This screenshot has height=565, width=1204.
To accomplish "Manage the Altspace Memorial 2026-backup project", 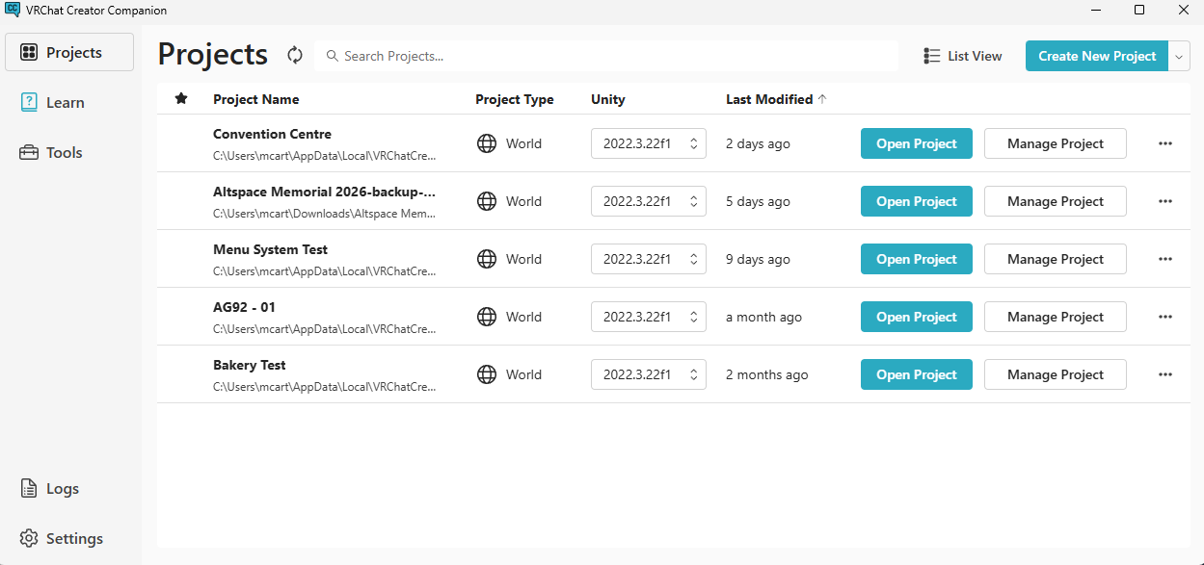I will (1056, 201).
